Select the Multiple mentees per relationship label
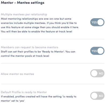Viewport: 106px width, 104px height. 24,14
